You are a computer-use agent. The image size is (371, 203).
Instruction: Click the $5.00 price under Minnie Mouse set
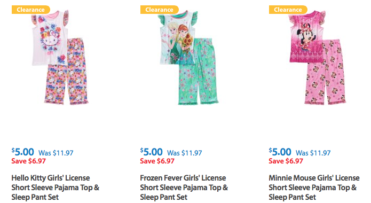point(280,152)
